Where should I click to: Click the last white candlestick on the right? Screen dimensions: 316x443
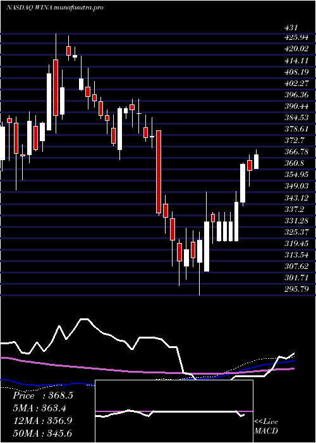coord(256,160)
